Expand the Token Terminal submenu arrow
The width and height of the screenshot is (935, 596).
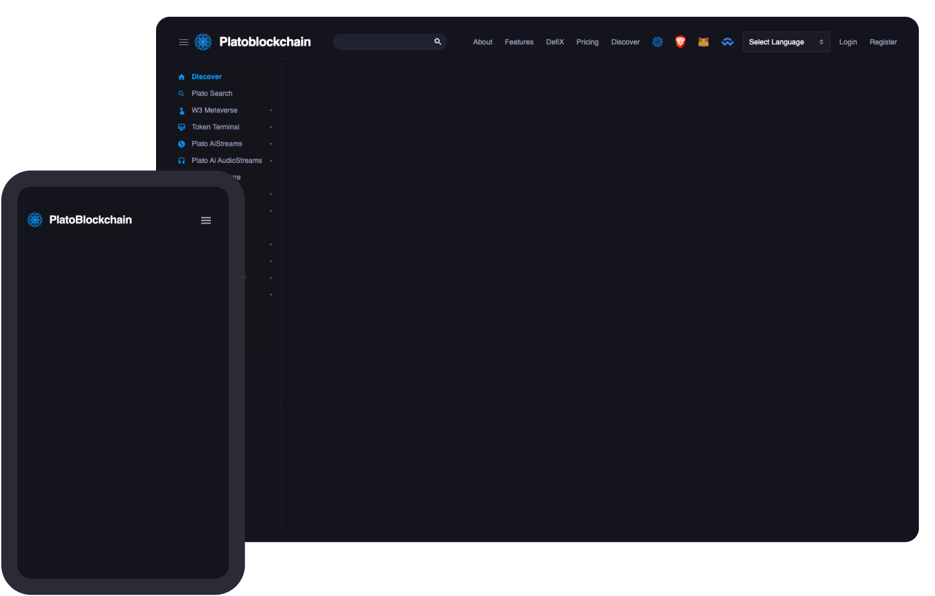(271, 128)
